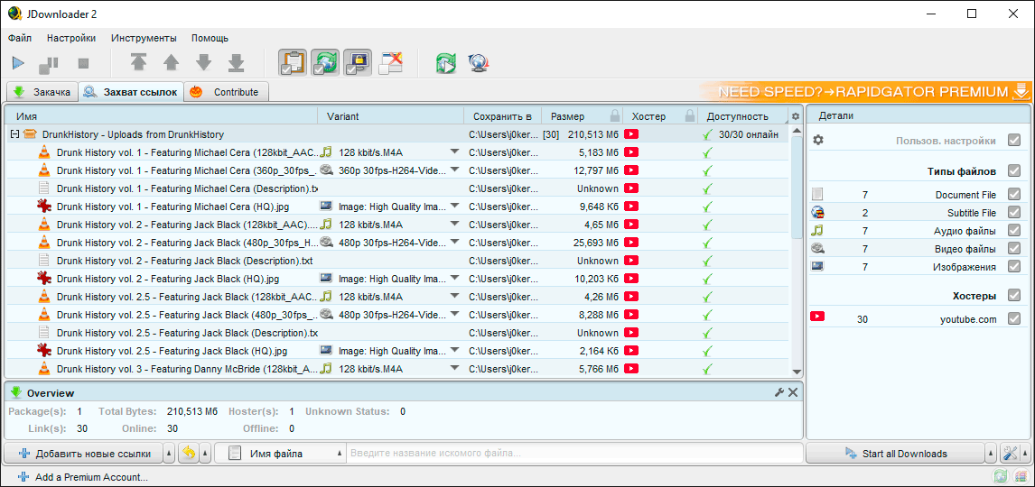Open variant dropdown for Danny McBride 128kbit row

pyautogui.click(x=454, y=368)
